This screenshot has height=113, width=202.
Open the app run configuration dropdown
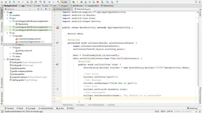click(66, 2)
